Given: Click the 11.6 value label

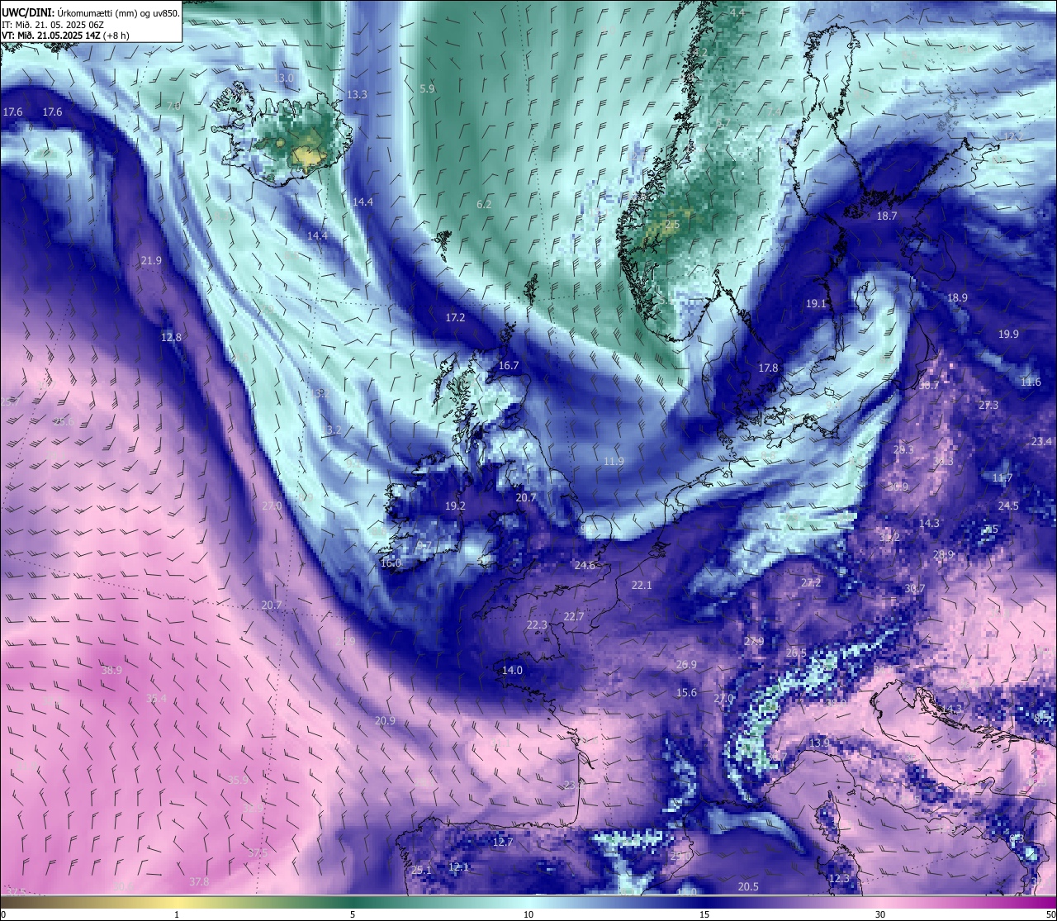Looking at the screenshot, I should pyautogui.click(x=1031, y=382).
